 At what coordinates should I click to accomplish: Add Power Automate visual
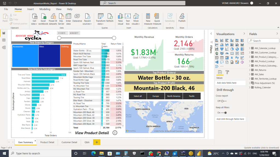click(x=217, y=67)
